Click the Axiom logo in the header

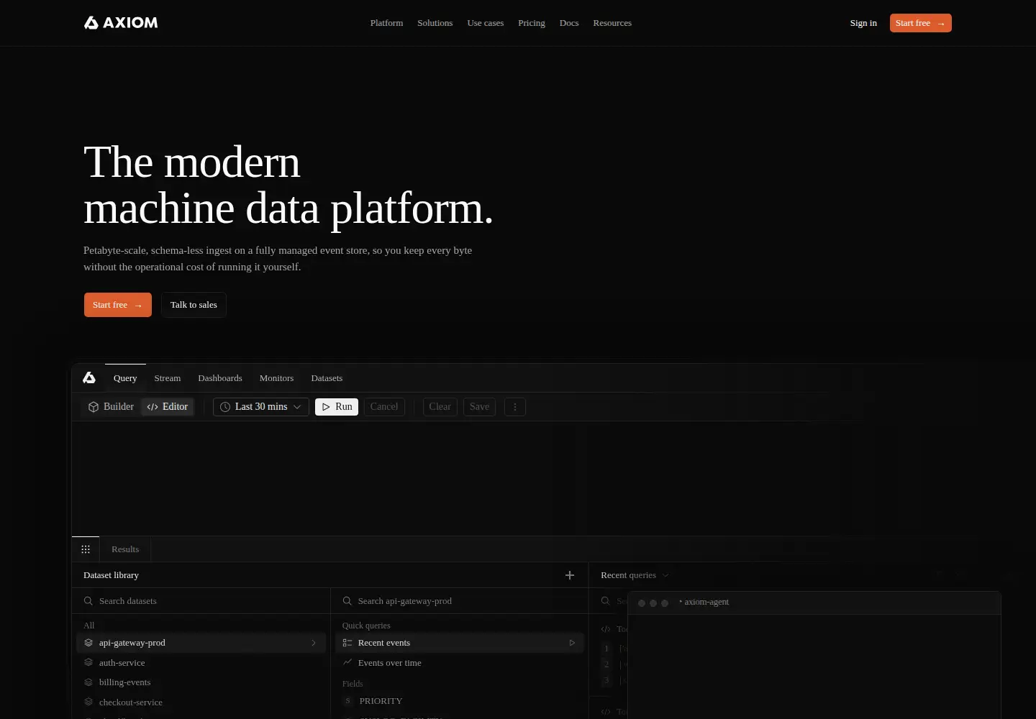pyautogui.click(x=121, y=23)
